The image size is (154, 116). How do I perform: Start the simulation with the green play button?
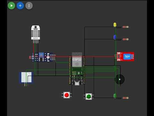point(11,5)
